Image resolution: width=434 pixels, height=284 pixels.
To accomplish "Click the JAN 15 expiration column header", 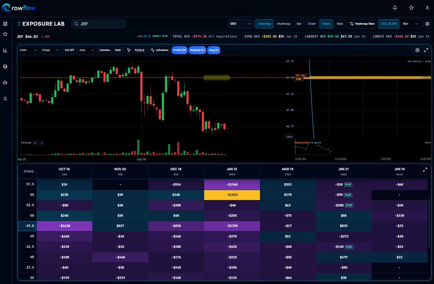I will [x=232, y=171].
